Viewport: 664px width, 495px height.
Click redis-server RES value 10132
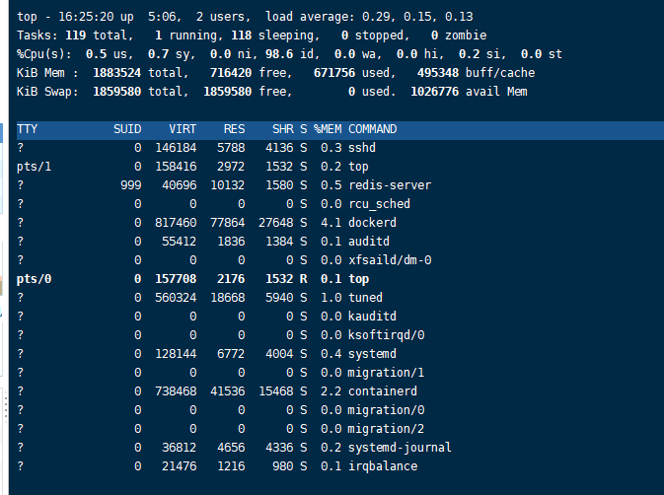[x=228, y=185]
